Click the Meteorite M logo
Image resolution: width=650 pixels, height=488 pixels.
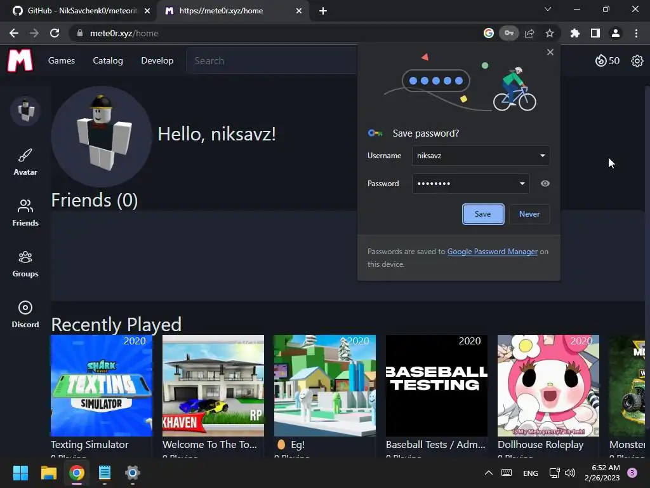[x=20, y=60]
